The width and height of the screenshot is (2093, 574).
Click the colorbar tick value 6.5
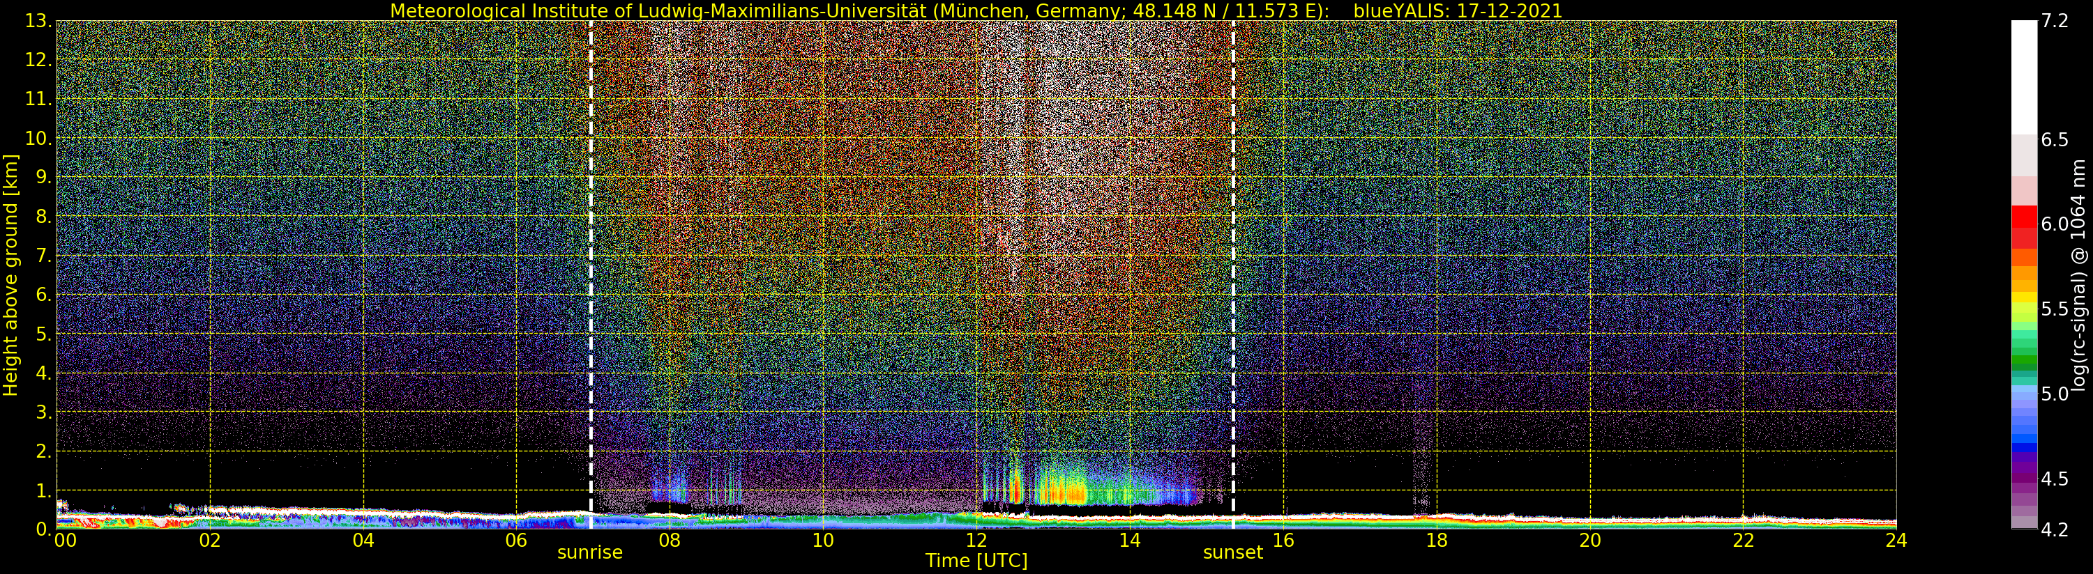2055,139
